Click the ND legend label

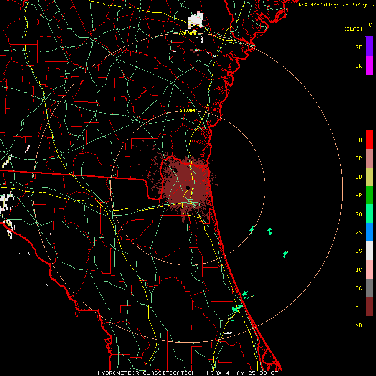[x=359, y=325]
